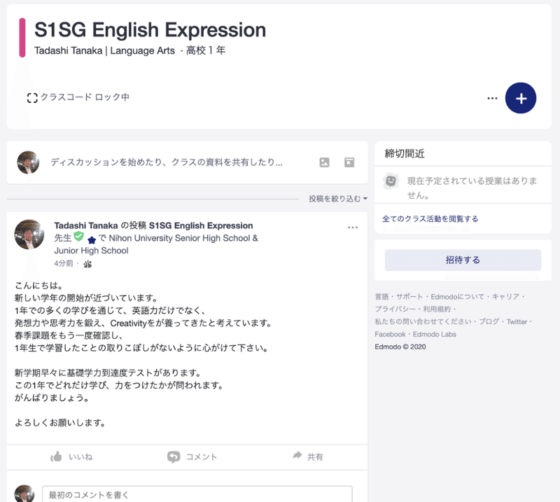Open the Facebook footer link
The image size is (560, 502).
coord(390,335)
